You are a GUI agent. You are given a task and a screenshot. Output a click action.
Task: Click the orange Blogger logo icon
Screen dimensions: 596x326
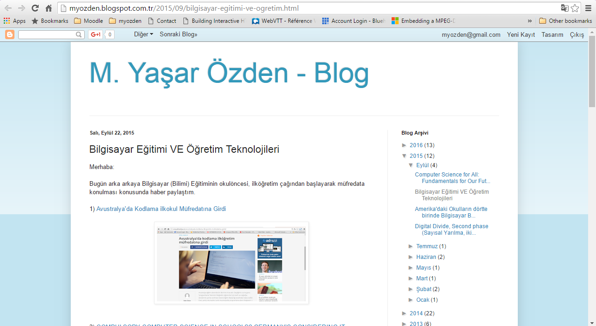click(10, 34)
